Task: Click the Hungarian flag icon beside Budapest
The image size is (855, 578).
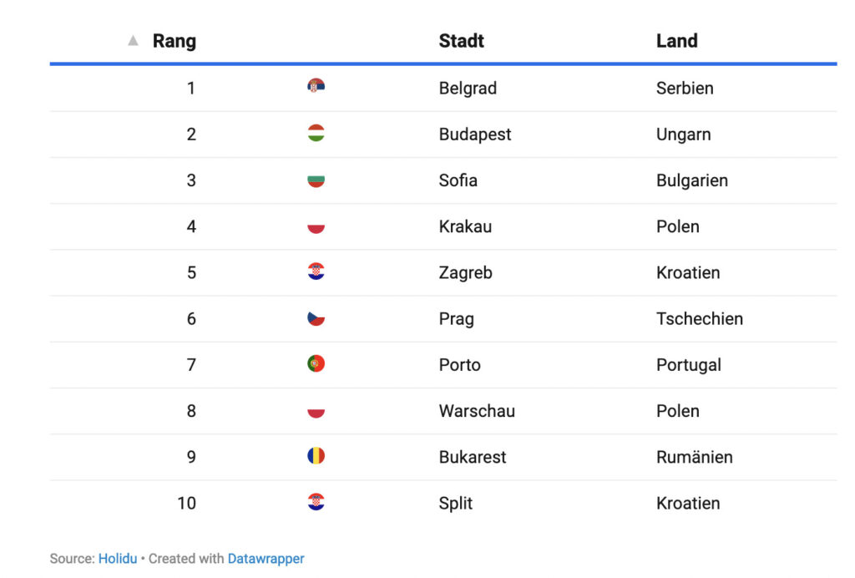Action: pos(316,133)
